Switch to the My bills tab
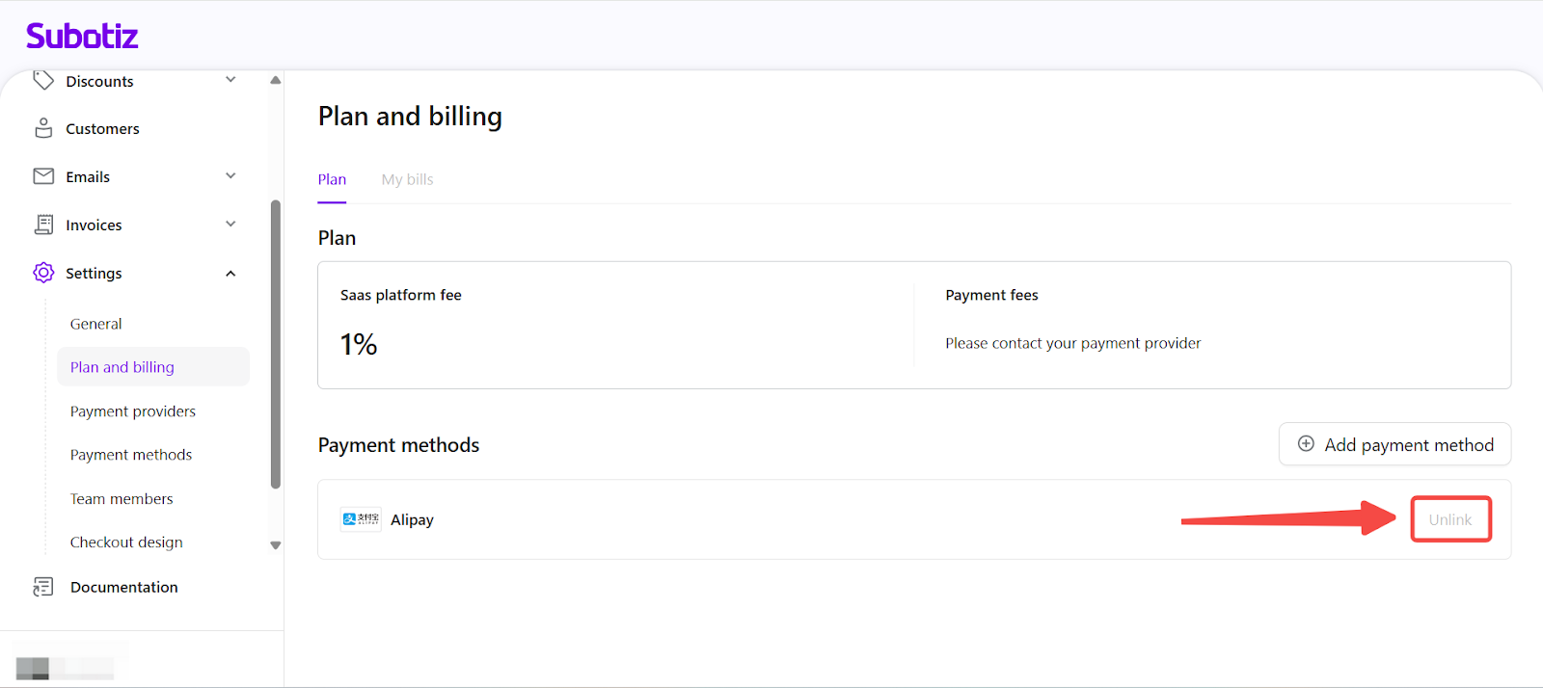The height and width of the screenshot is (688, 1543). [407, 180]
